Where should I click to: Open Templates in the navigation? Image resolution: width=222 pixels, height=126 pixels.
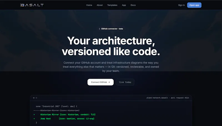point(112,5)
